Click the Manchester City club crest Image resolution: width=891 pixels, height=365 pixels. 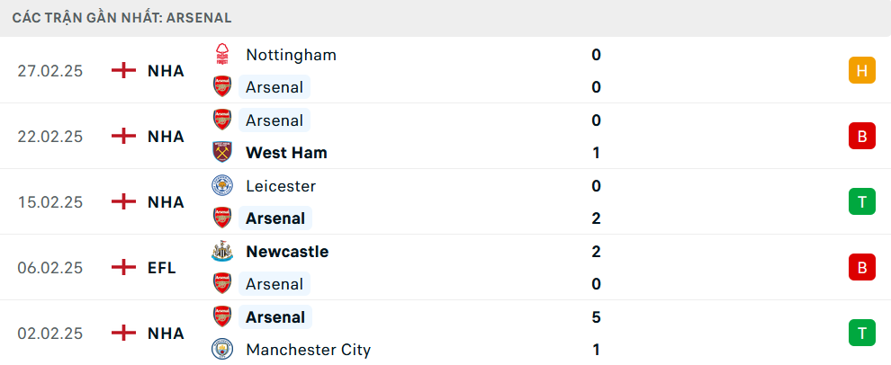tap(221, 350)
